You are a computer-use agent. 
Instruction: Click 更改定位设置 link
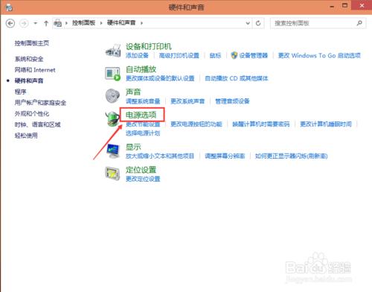tap(143, 179)
